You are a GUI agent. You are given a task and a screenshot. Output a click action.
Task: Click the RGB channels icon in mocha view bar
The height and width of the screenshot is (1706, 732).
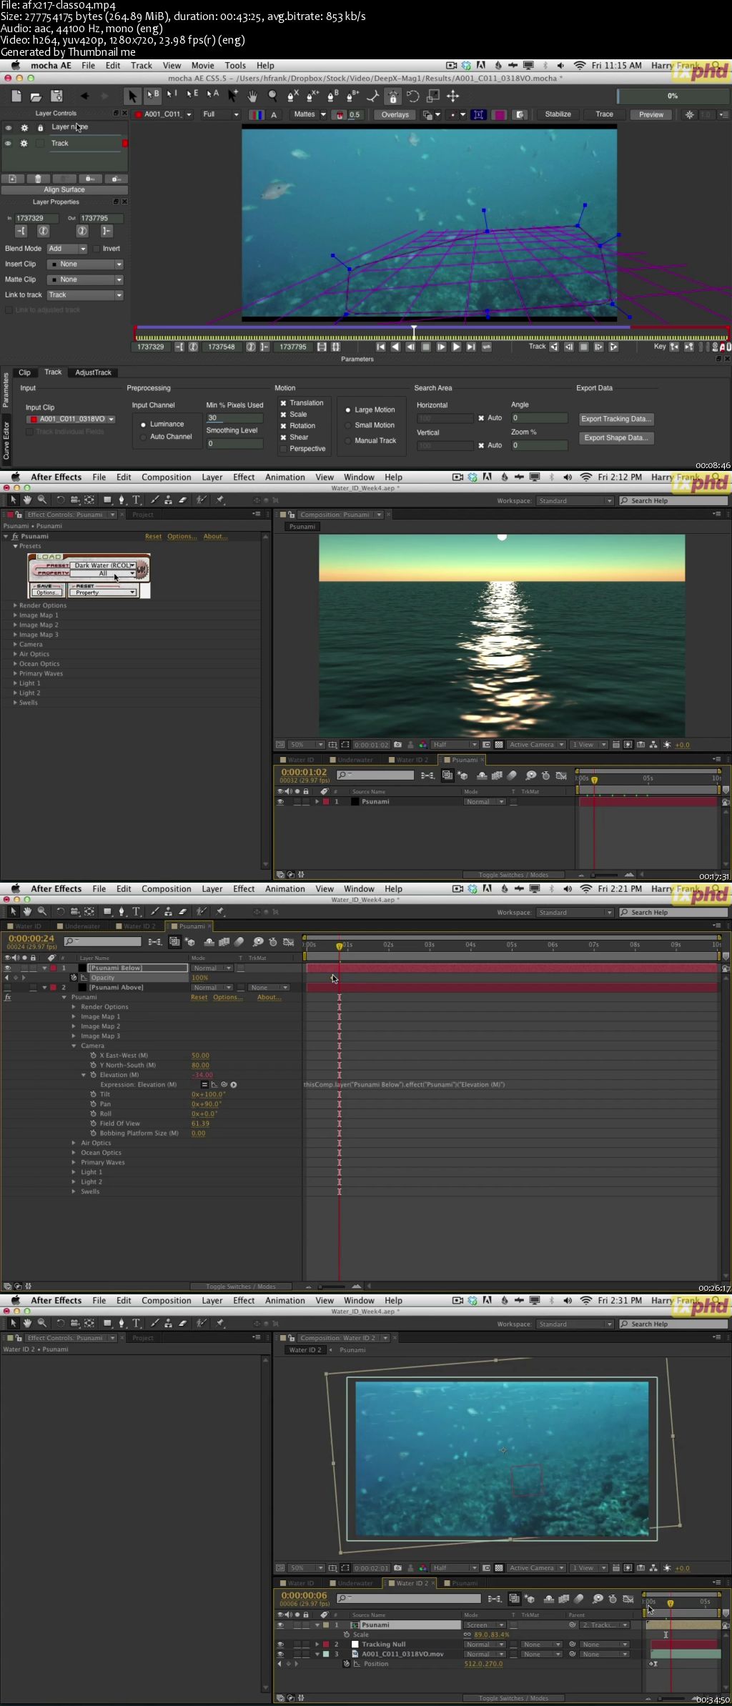256,114
